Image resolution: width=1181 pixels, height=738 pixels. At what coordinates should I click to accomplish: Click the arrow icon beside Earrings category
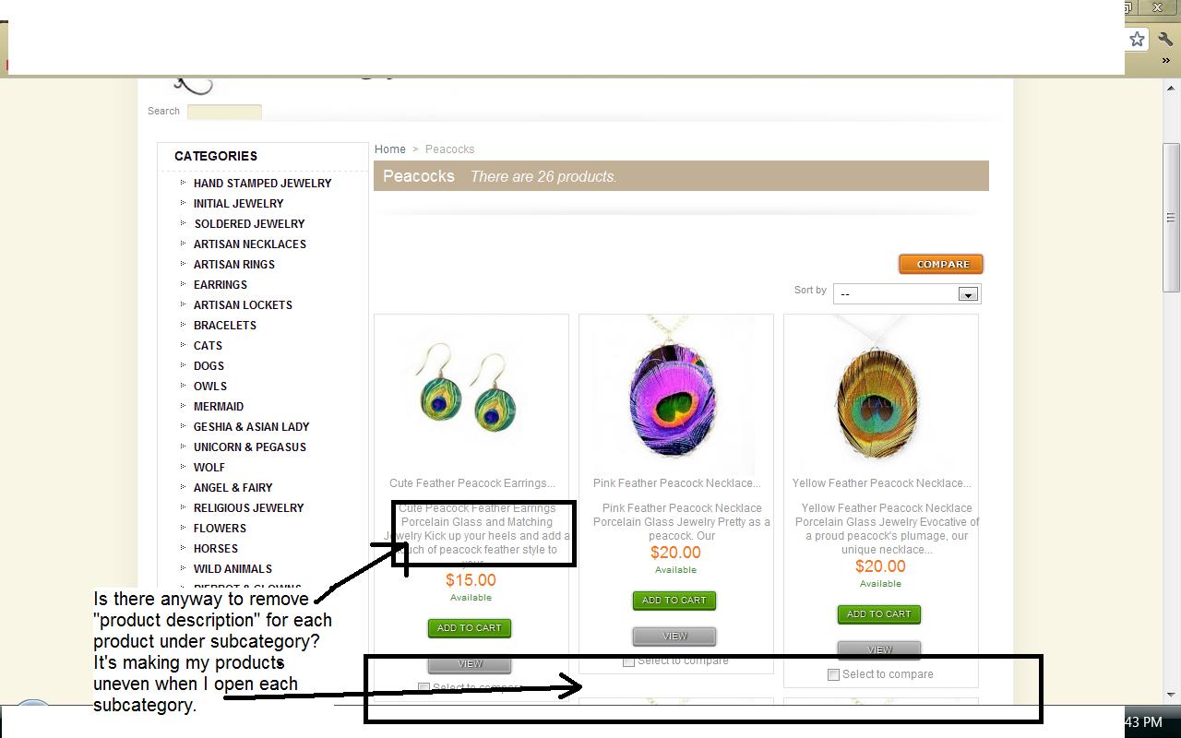click(184, 283)
